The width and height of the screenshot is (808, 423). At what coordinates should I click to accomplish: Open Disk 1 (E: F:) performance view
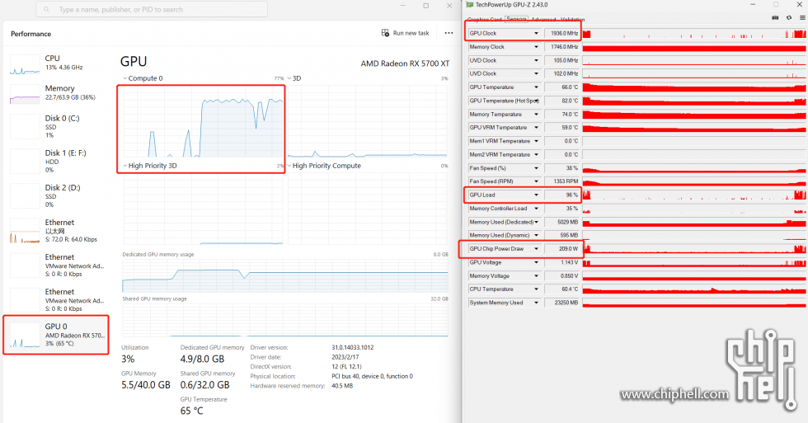pyautogui.click(x=57, y=161)
